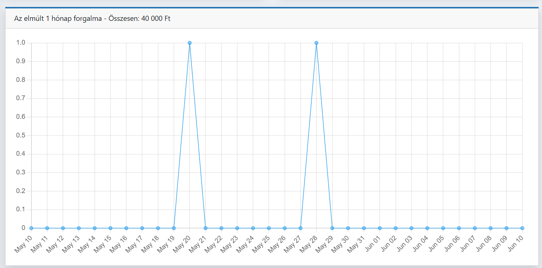Click the 'May 10' x-axis label
Viewport: 542px width, 268px height.
[24, 243]
